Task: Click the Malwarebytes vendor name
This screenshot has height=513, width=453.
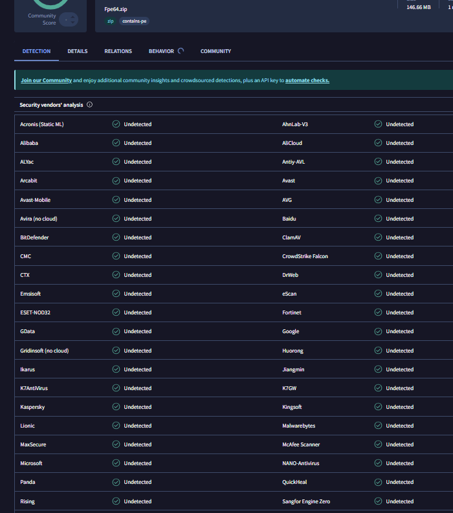Action: click(x=299, y=426)
